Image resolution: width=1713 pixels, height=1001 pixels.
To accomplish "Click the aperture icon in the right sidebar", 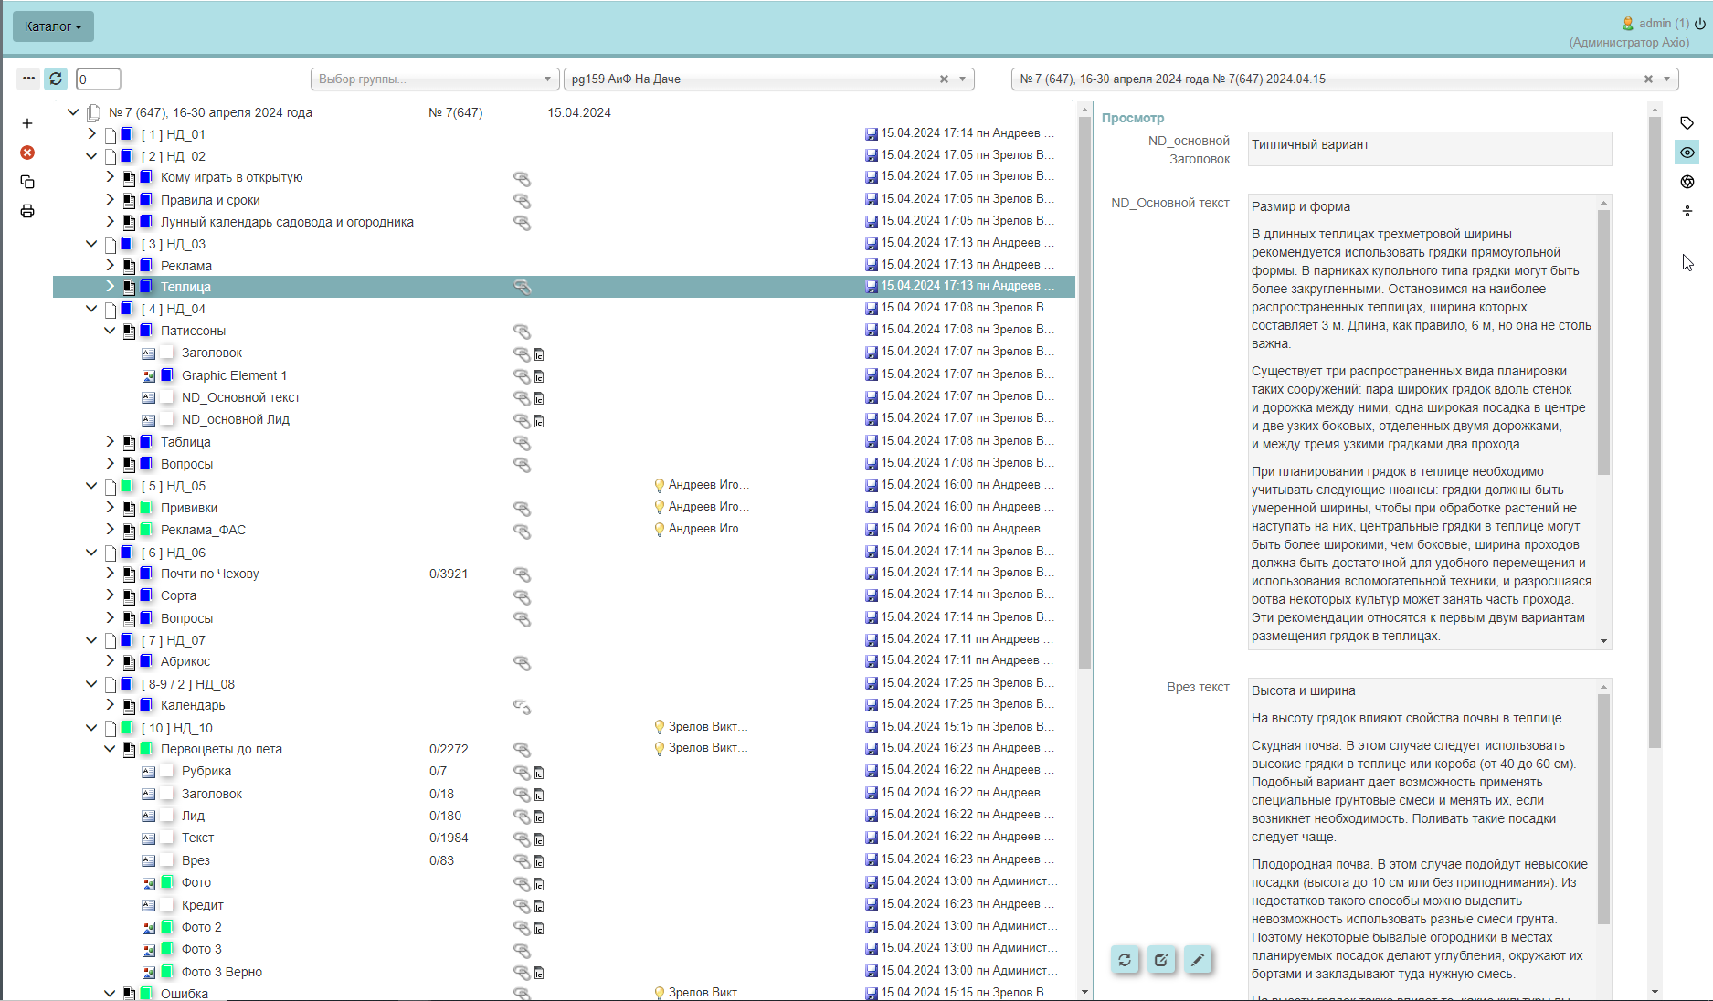I will [x=1687, y=182].
